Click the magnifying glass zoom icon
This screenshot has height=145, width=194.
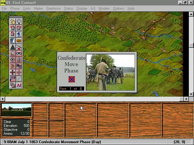[x=19, y=21]
